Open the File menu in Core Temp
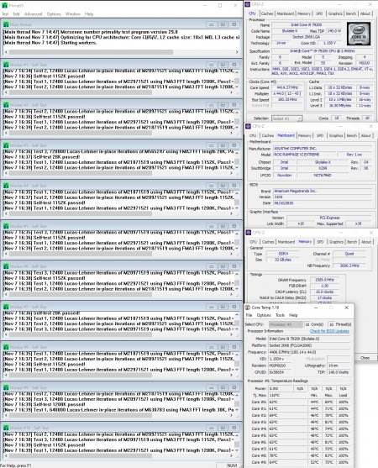 tap(249, 315)
